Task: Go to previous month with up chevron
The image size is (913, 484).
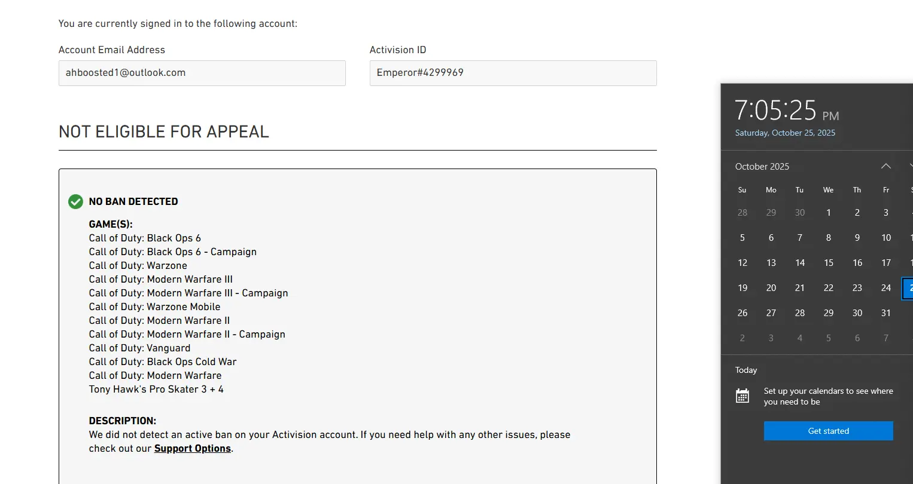Action: [x=885, y=166]
